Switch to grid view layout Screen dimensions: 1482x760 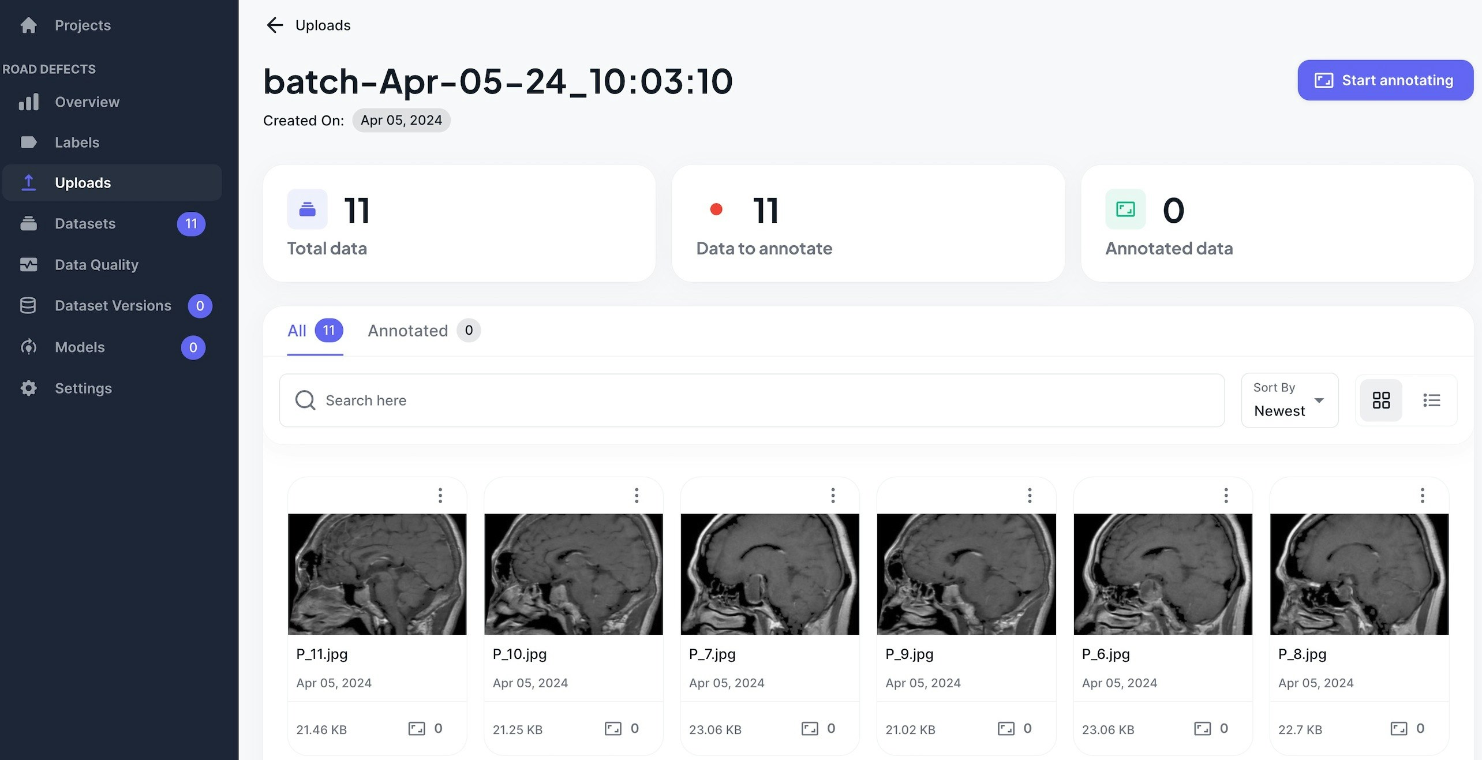tap(1380, 400)
